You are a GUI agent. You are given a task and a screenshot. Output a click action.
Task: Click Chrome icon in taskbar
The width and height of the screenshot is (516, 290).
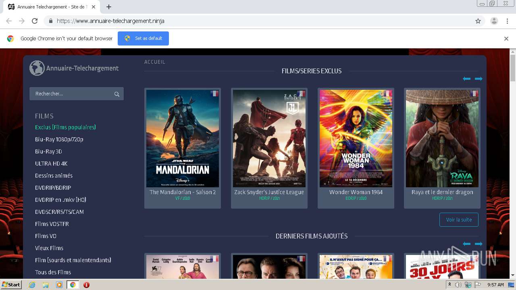point(73,285)
